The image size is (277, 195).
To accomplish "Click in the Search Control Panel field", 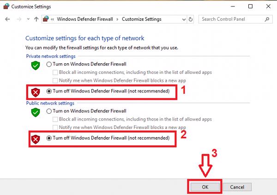I will click(230, 19).
